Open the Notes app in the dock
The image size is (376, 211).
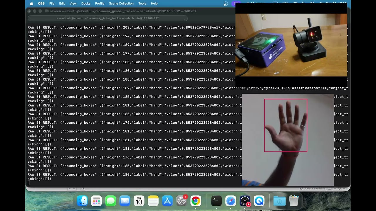click(153, 201)
